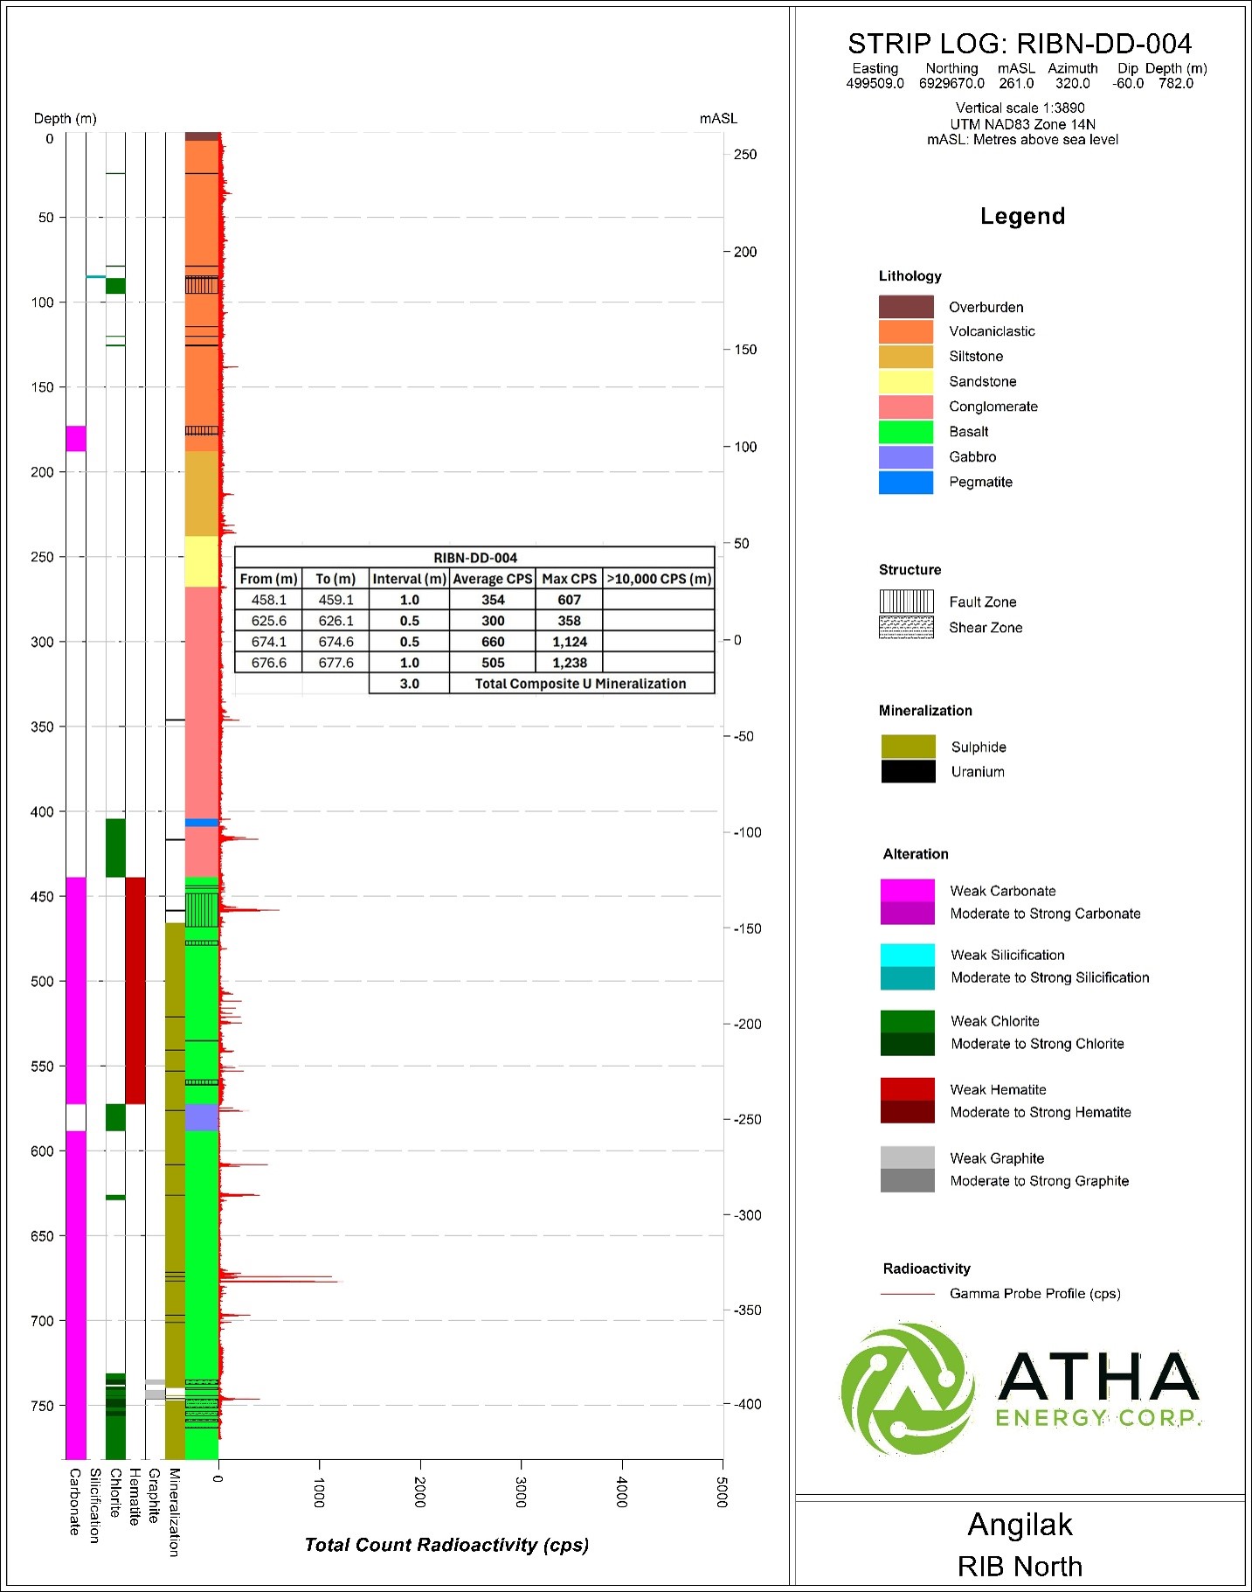
Task: Click the Volcaniclastic orange legend swatch
Action: click(906, 331)
